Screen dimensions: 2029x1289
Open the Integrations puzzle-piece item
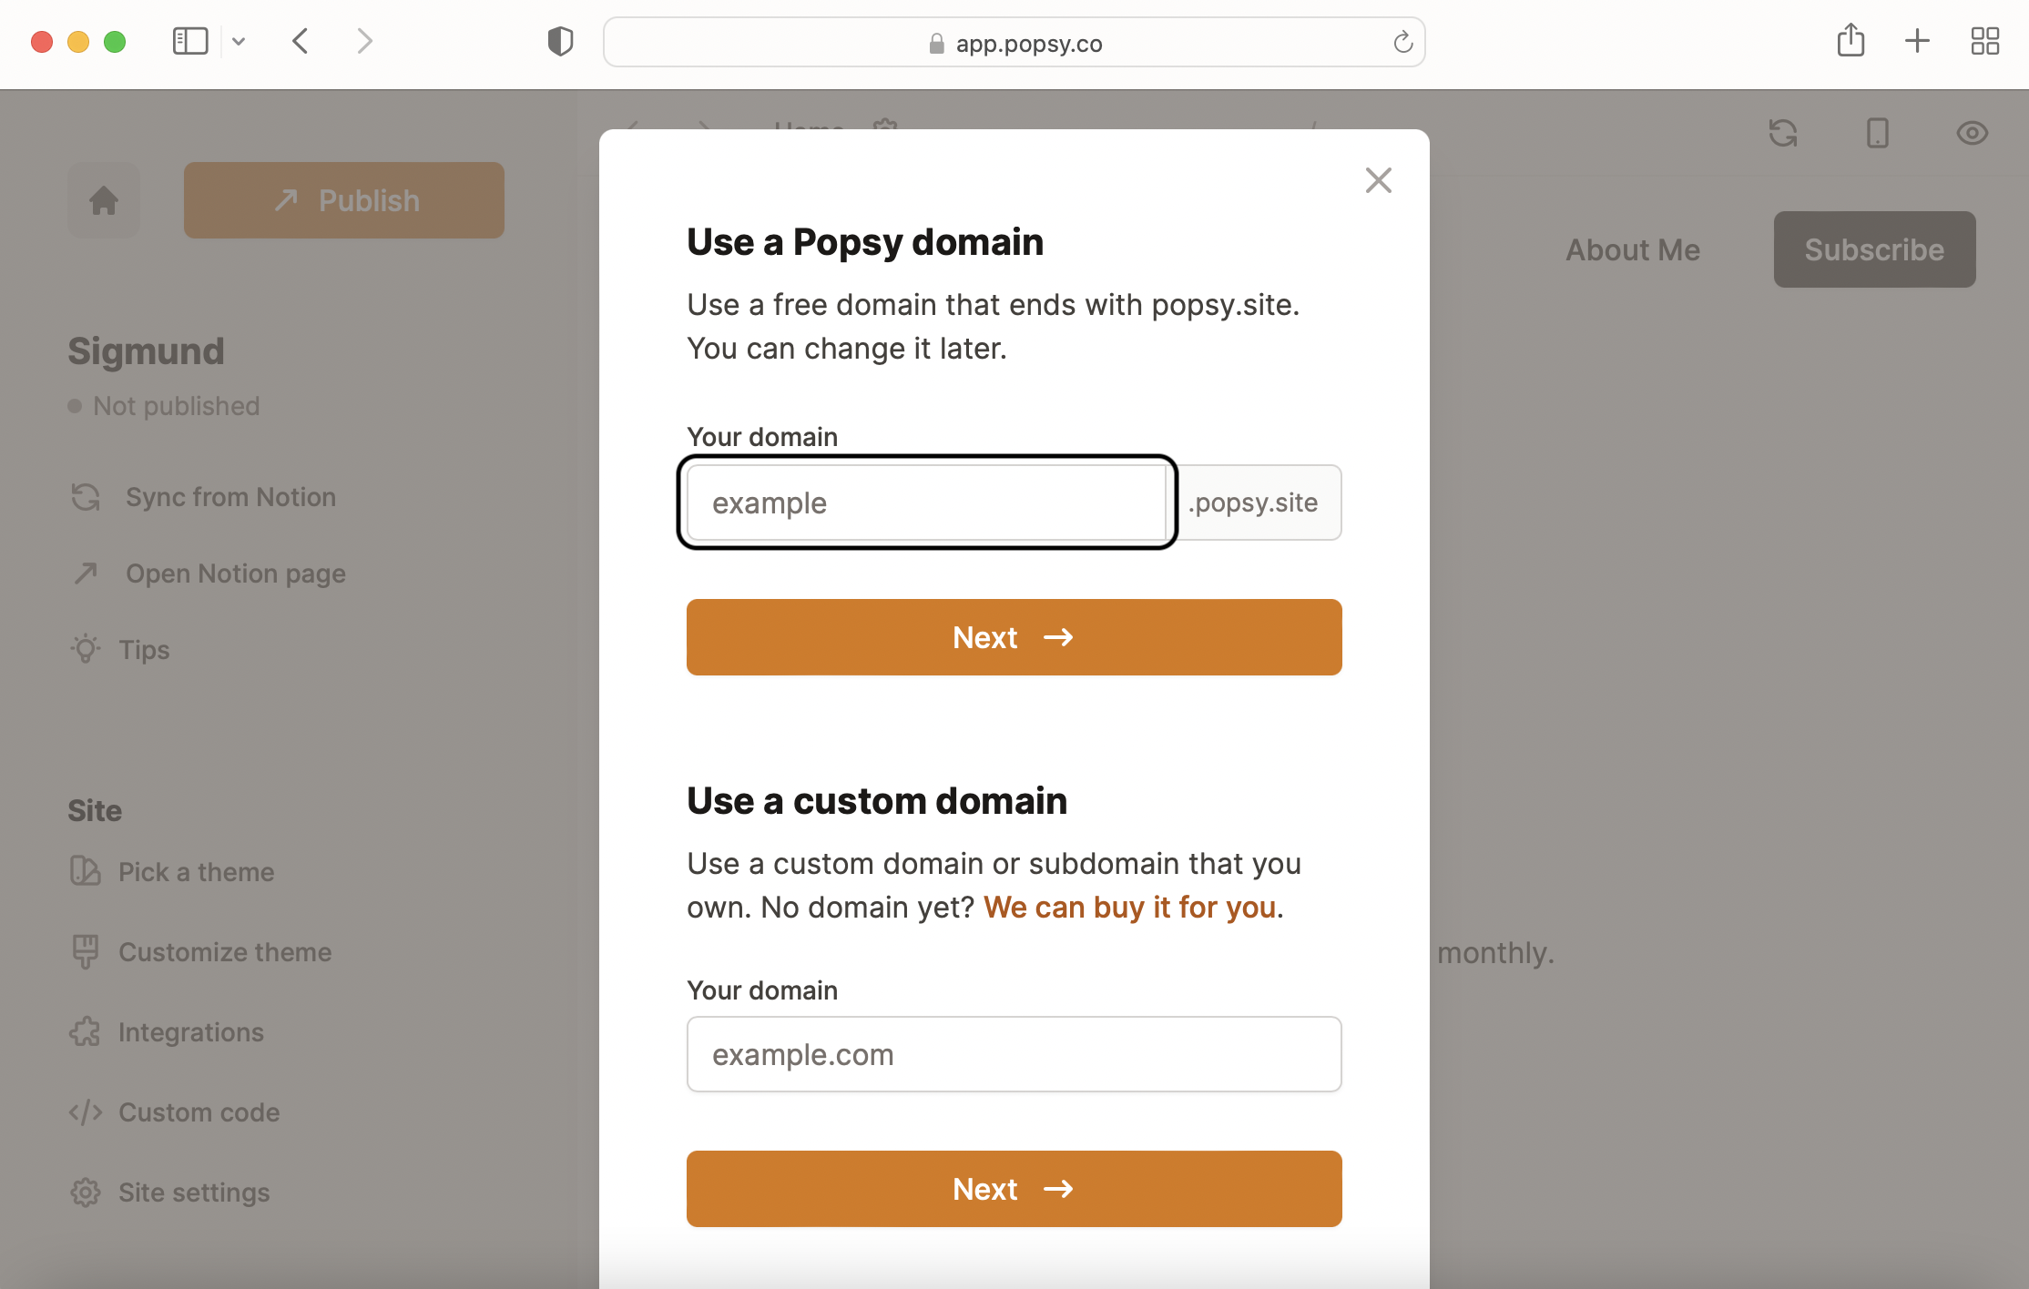190,1032
